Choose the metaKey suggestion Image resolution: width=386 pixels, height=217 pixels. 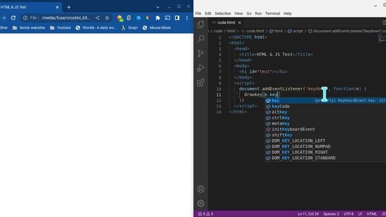pyautogui.click(x=326, y=124)
